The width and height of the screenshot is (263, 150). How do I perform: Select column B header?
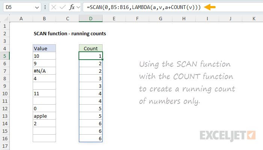tap(44, 19)
